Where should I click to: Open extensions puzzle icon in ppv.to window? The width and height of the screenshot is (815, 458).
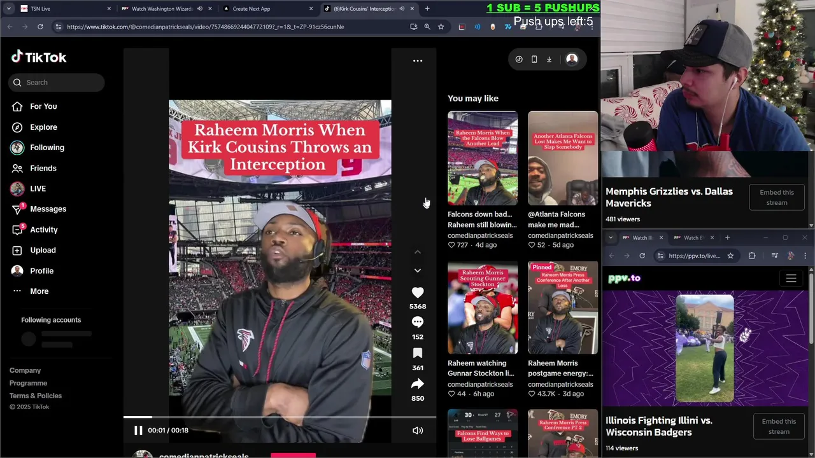(x=752, y=256)
